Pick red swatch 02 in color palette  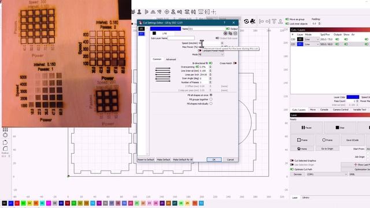(17, 203)
